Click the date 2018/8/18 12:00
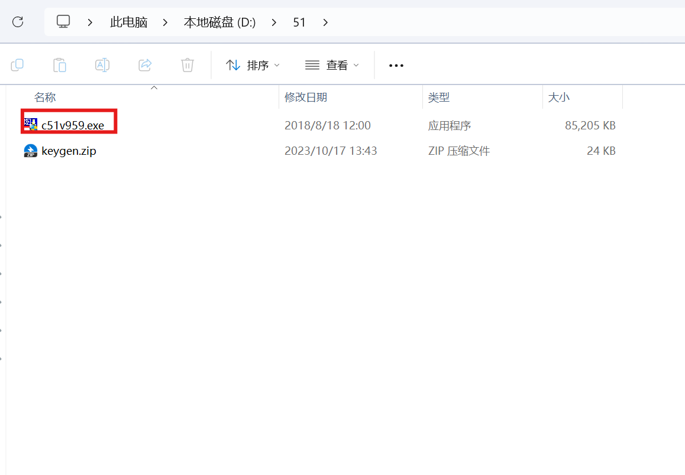Viewport: 685px width, 475px height. point(328,126)
